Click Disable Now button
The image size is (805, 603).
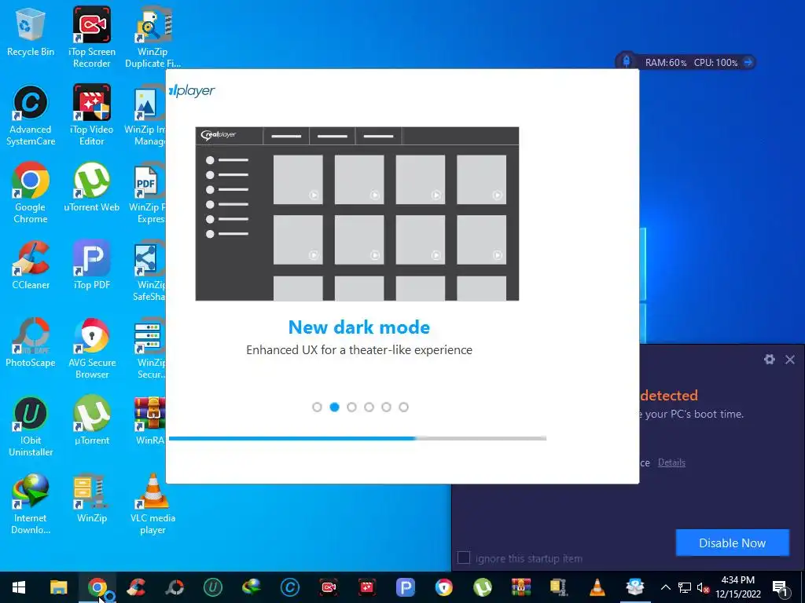tap(732, 543)
